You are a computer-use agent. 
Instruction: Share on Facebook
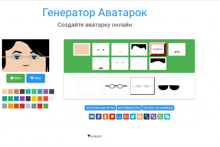99,116
